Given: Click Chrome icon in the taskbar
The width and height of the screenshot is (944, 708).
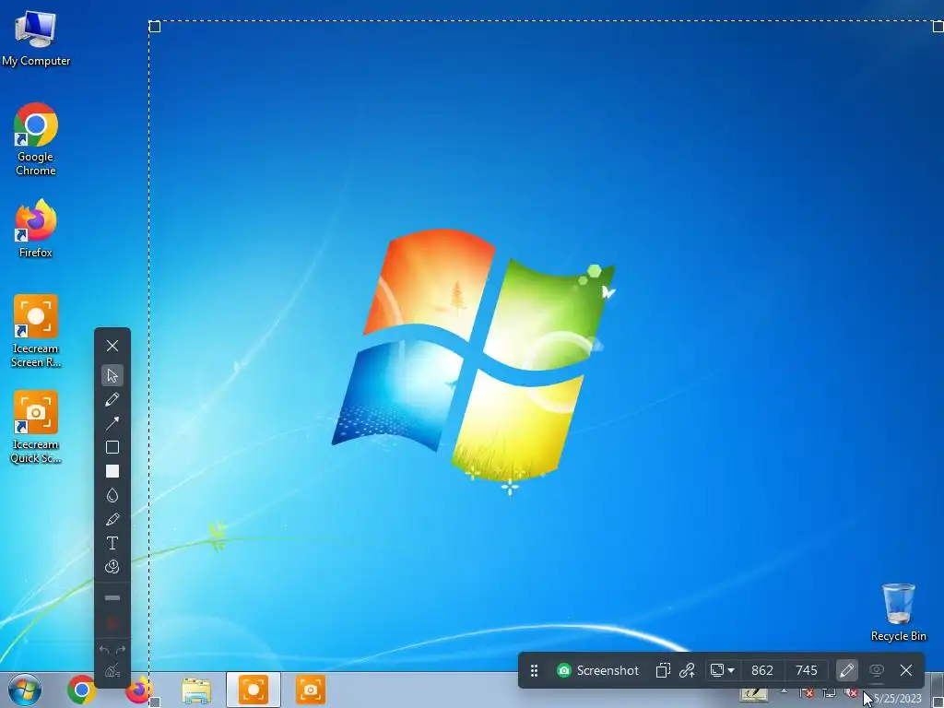Looking at the screenshot, I should [x=81, y=690].
